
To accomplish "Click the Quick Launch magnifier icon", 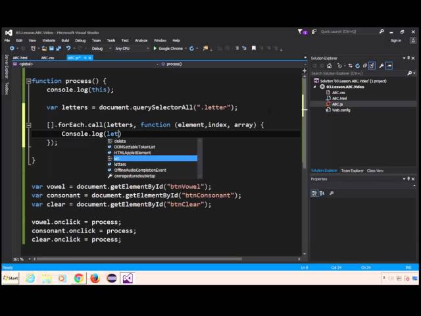I will click(x=382, y=32).
